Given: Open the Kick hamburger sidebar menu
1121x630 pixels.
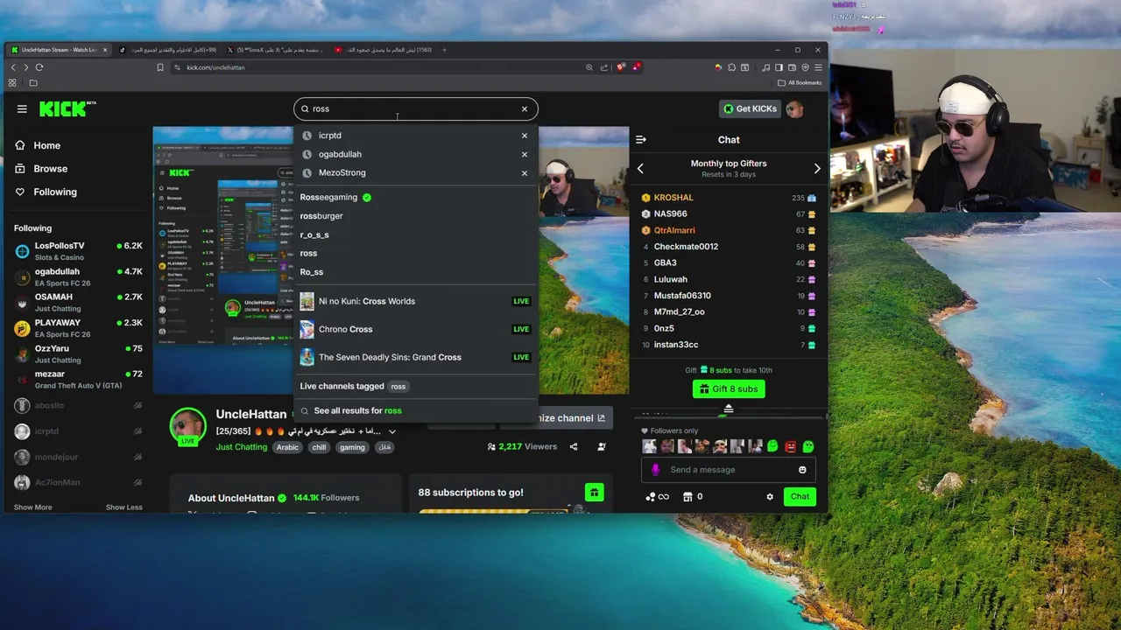Looking at the screenshot, I should pos(22,108).
